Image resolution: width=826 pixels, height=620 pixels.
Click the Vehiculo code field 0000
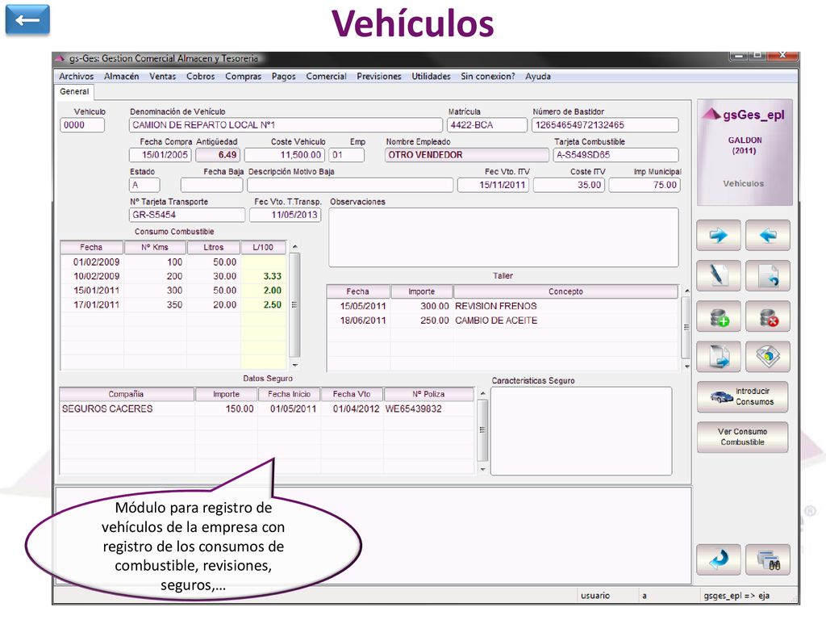tap(82, 125)
